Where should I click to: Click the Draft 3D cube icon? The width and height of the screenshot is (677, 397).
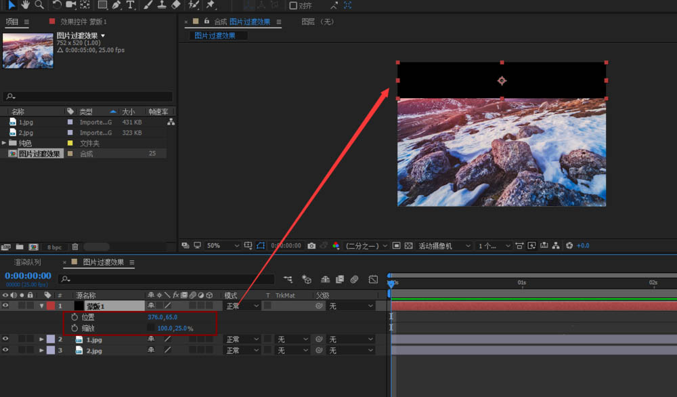point(307,280)
